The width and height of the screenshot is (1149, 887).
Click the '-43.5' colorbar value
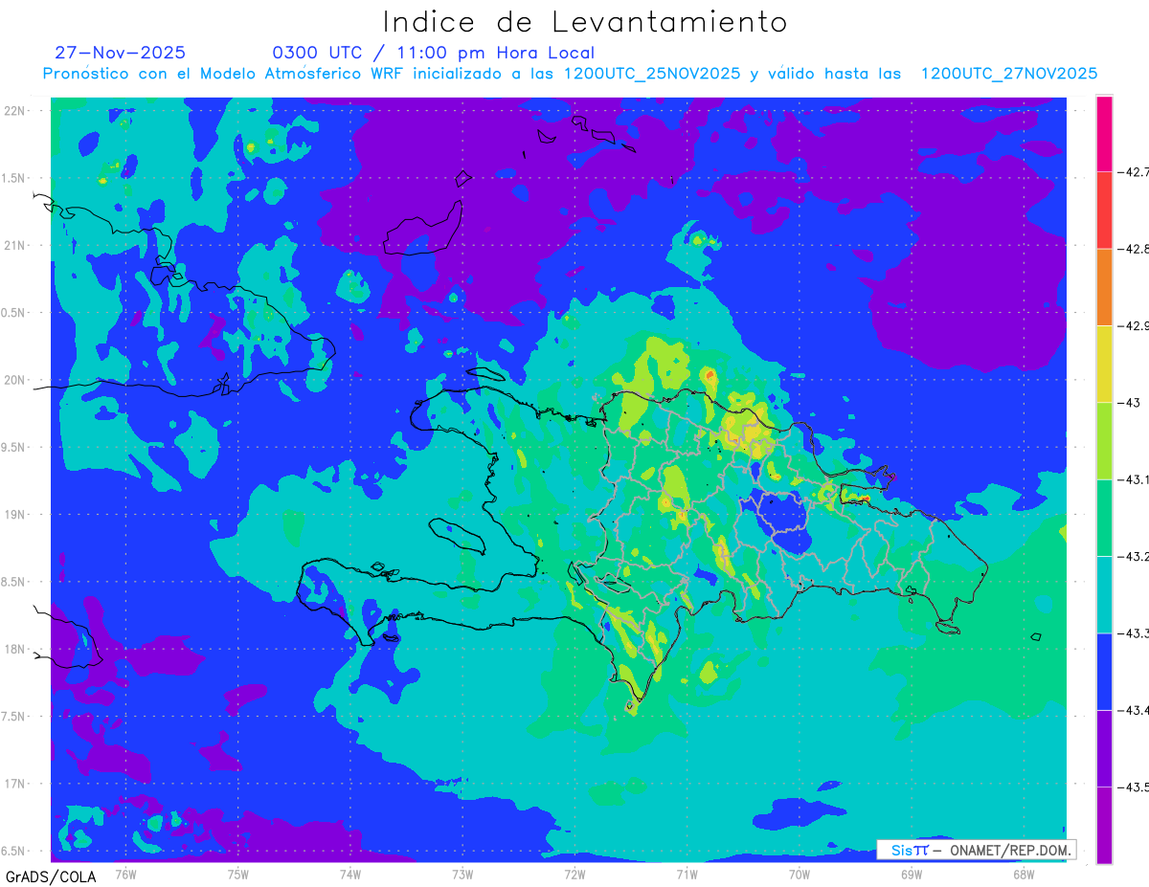pyautogui.click(x=1132, y=787)
